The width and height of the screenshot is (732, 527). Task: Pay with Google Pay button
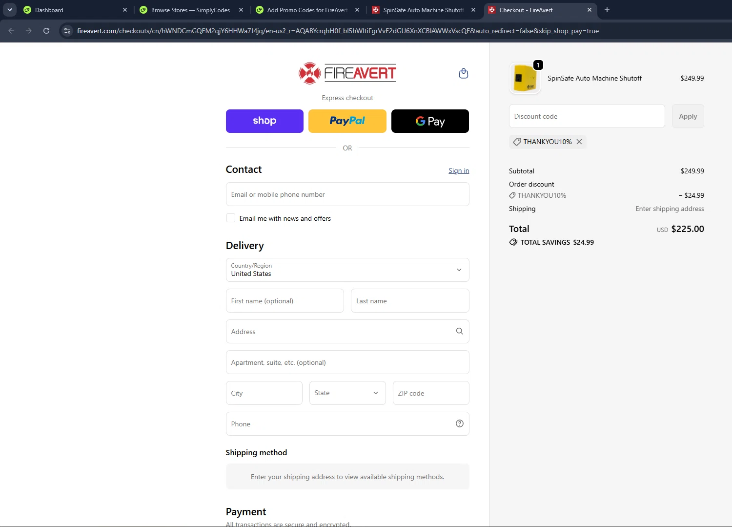pyautogui.click(x=430, y=121)
